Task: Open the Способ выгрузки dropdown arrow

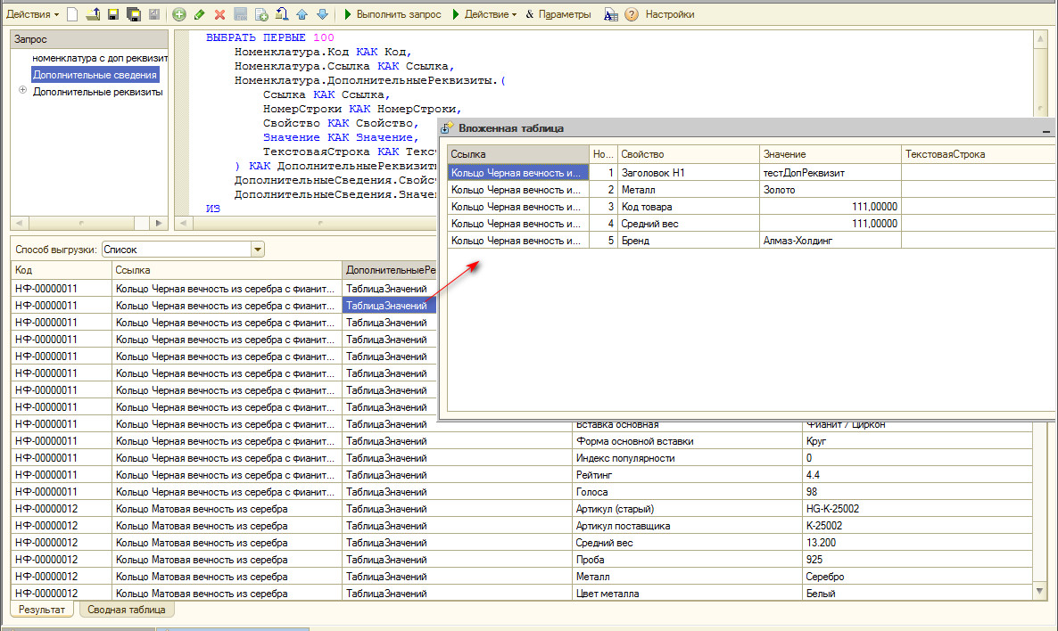Action: (x=258, y=250)
